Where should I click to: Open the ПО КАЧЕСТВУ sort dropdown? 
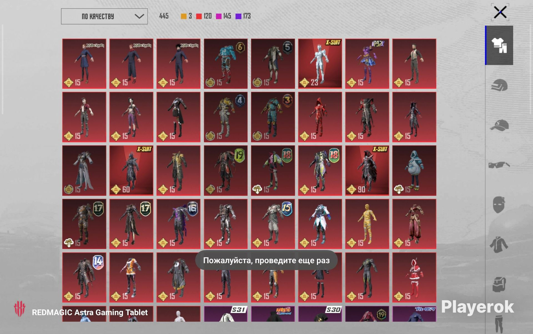[104, 16]
